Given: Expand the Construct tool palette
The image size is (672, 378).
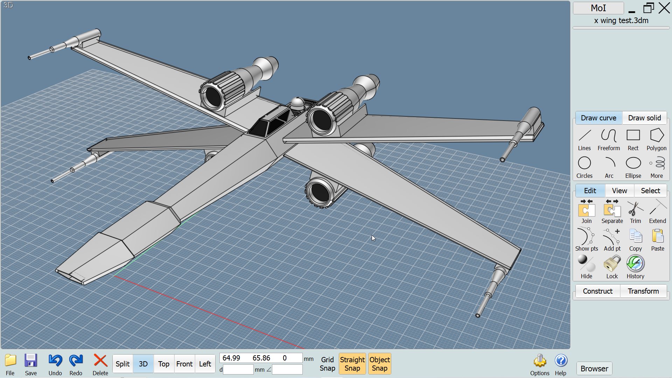Looking at the screenshot, I should tap(597, 291).
